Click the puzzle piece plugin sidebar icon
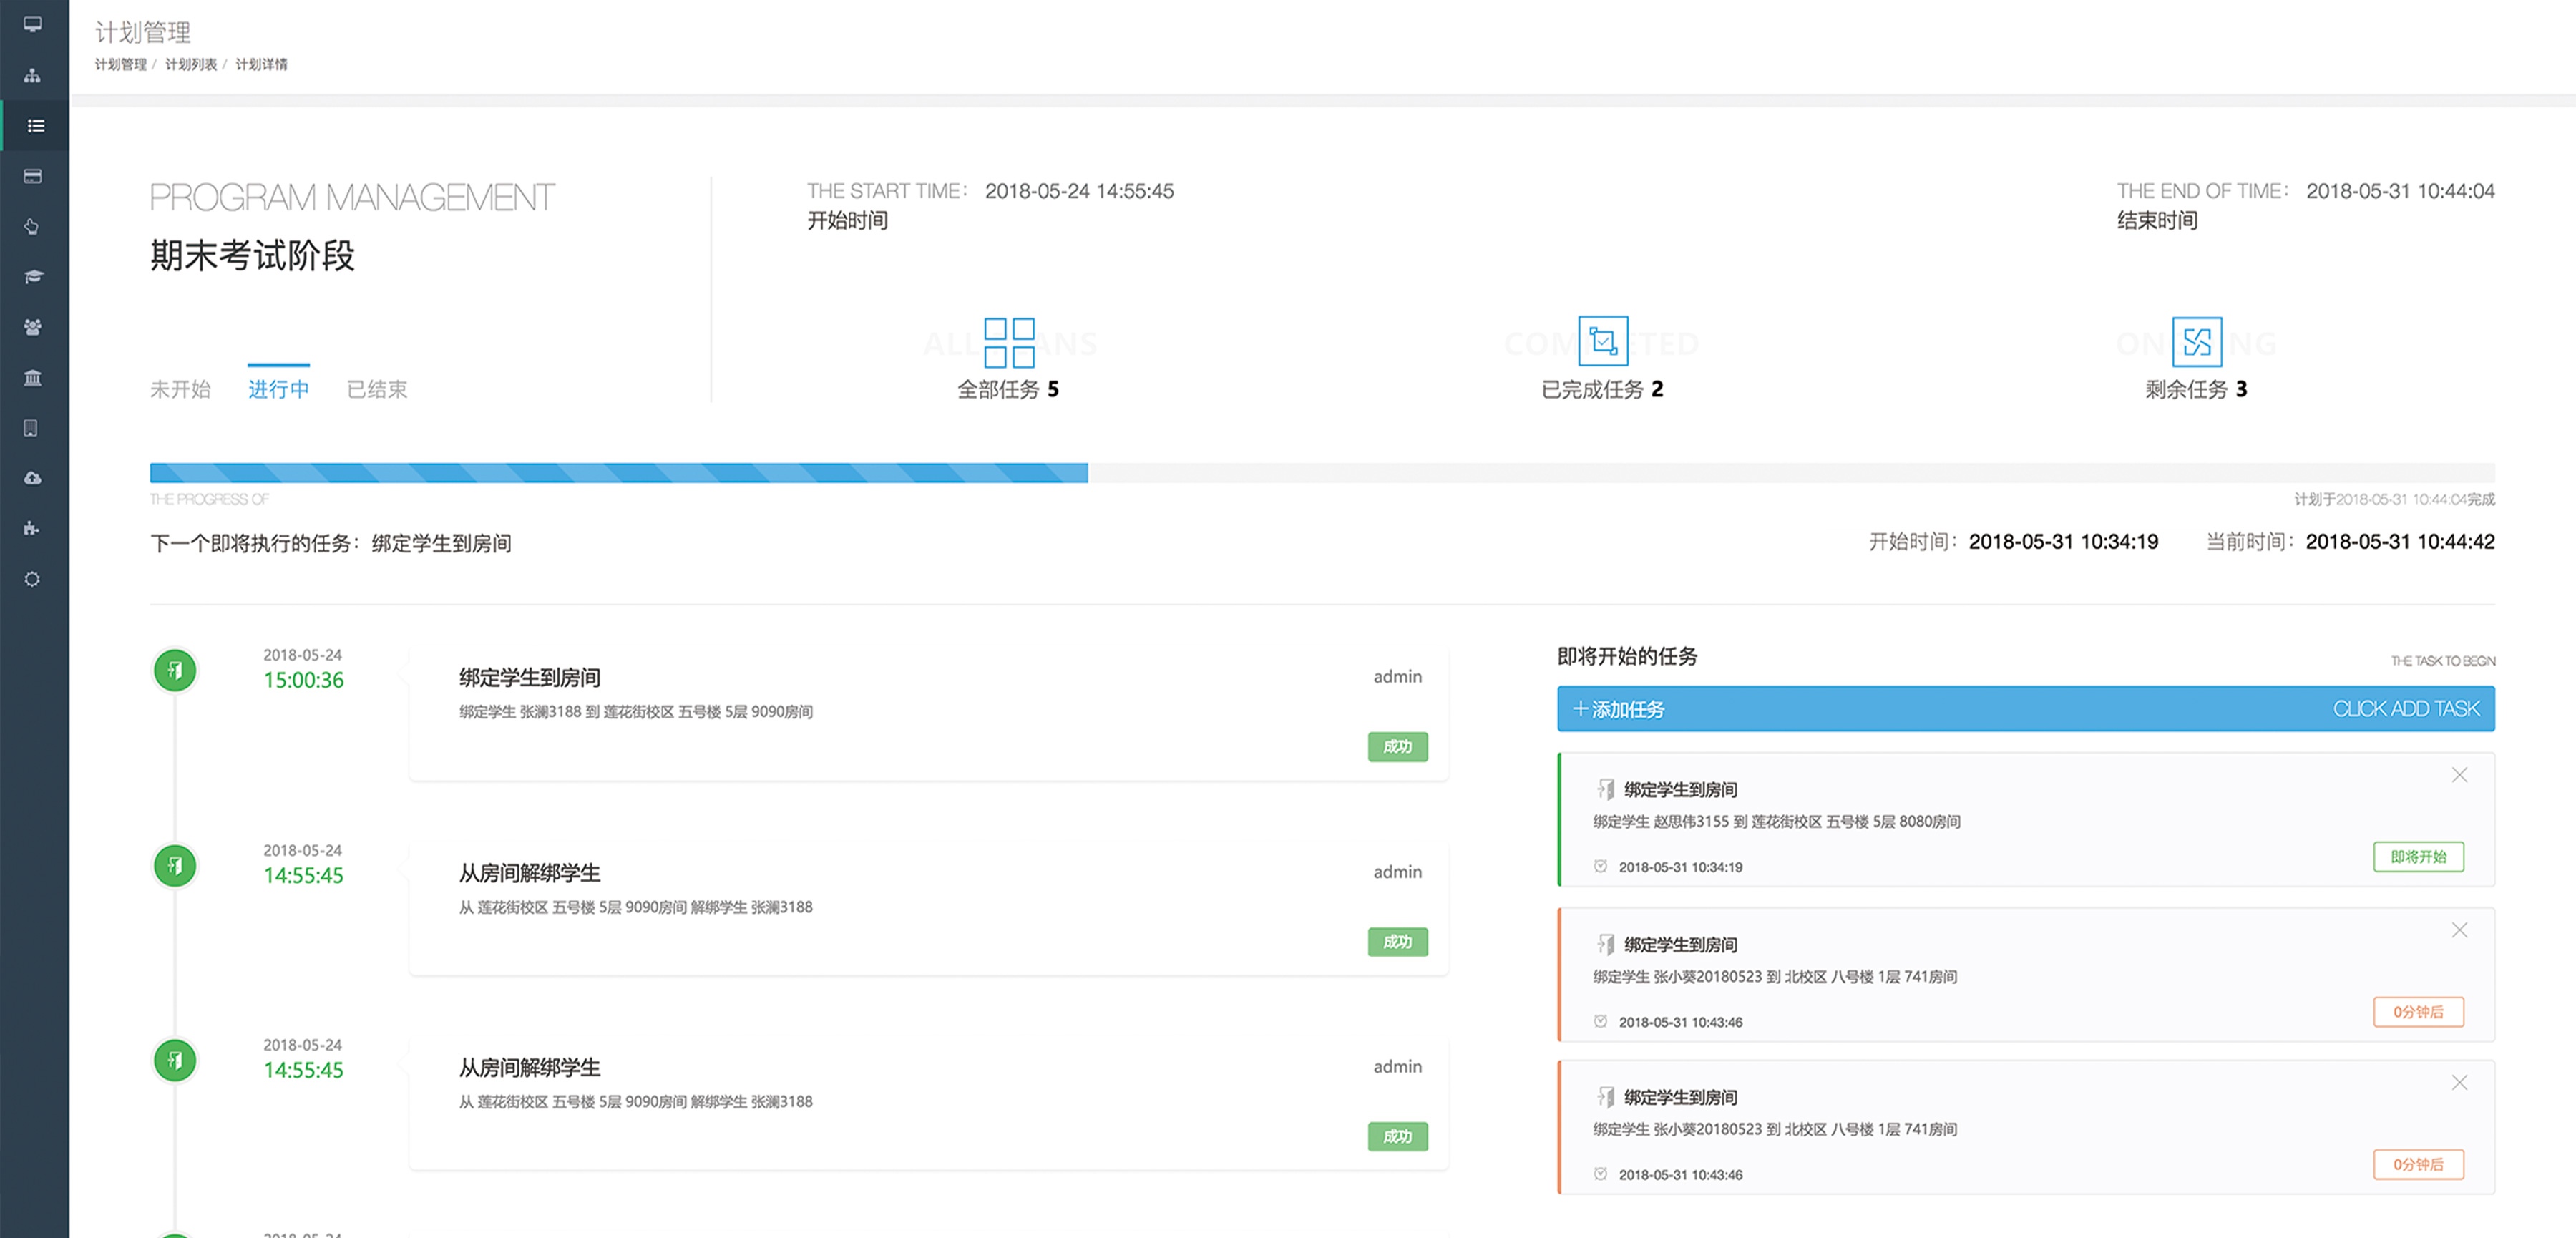Viewport: 2576px width, 1238px height. click(x=33, y=528)
